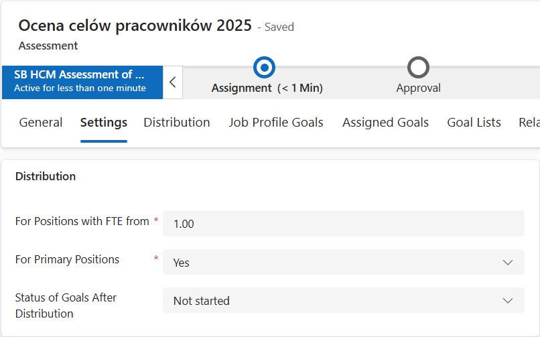Click the chevron beside Not started

coord(508,301)
